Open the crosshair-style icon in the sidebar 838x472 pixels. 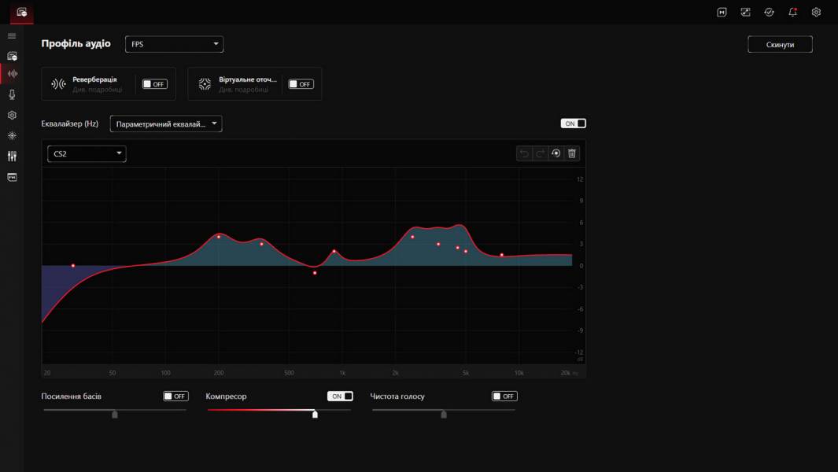pyautogui.click(x=12, y=136)
